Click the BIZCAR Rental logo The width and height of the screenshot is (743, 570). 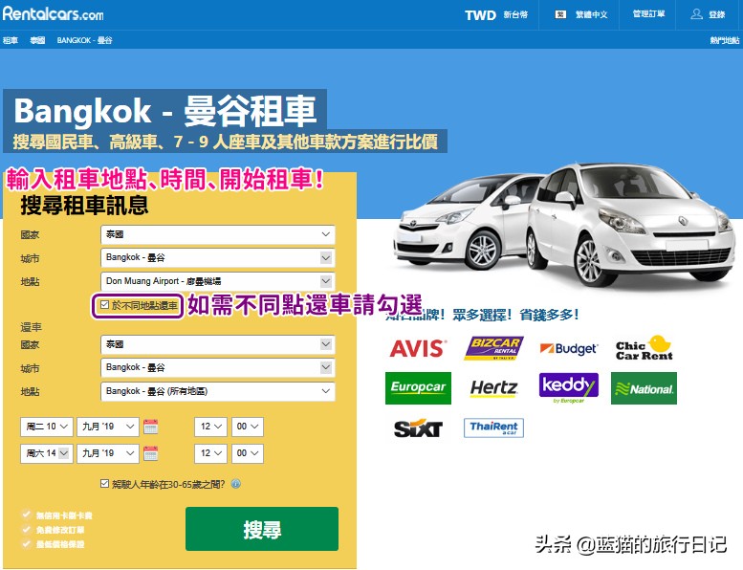point(493,348)
